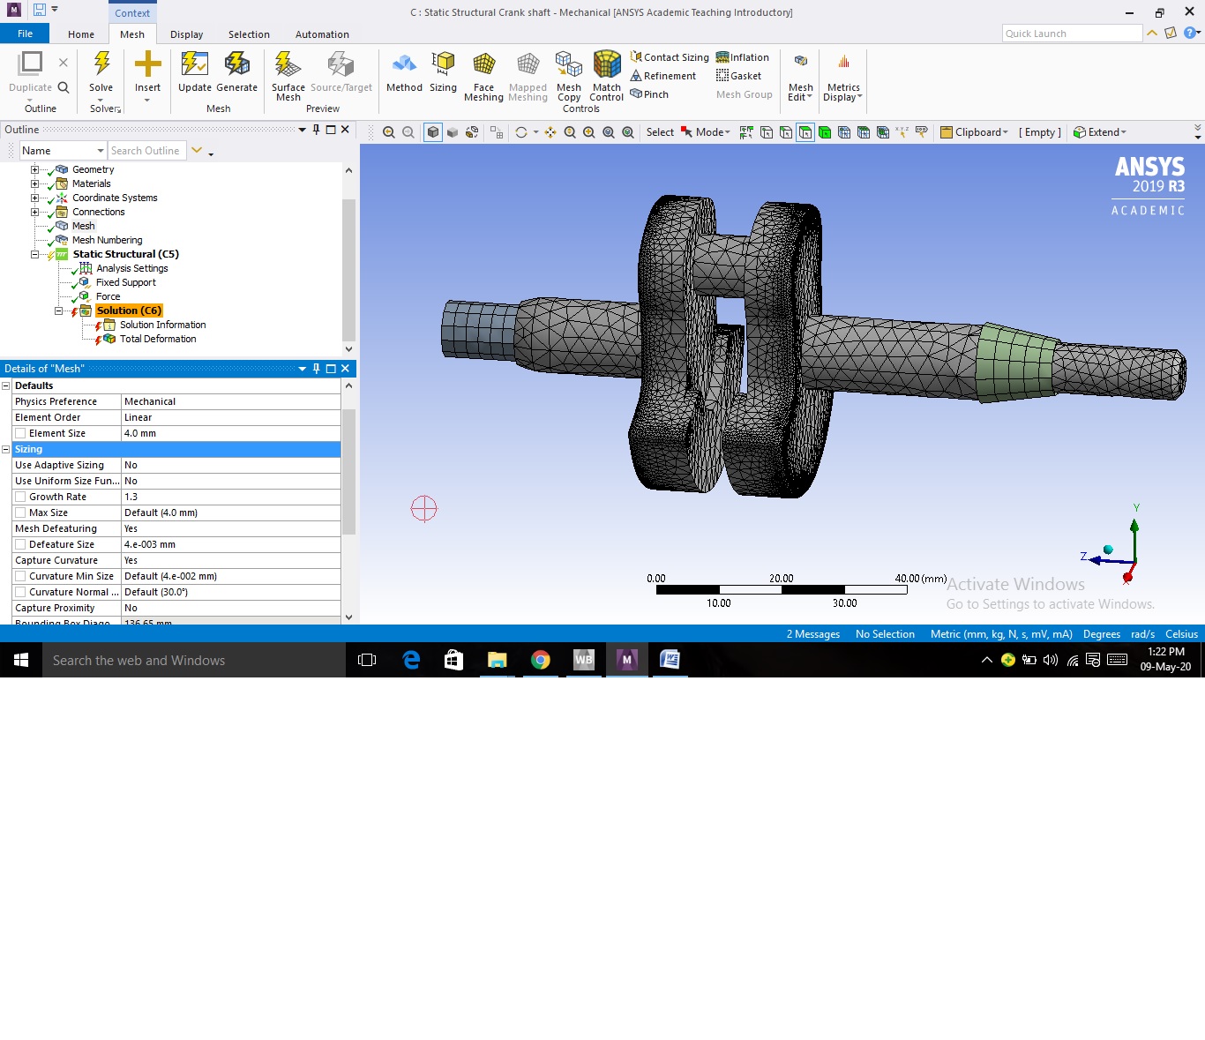Open the mesh Method control
The image size is (1205, 1040).
(x=404, y=72)
